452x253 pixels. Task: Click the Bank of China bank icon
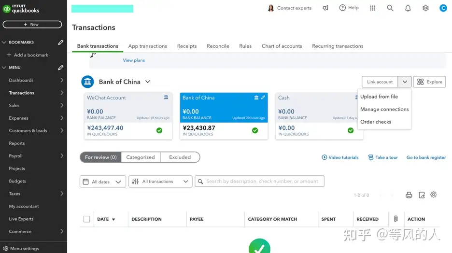point(87,82)
